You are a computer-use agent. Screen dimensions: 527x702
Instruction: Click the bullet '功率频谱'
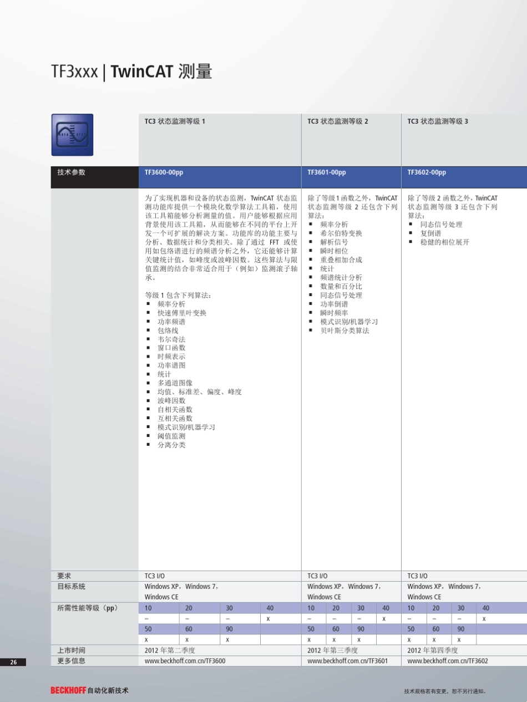(171, 322)
